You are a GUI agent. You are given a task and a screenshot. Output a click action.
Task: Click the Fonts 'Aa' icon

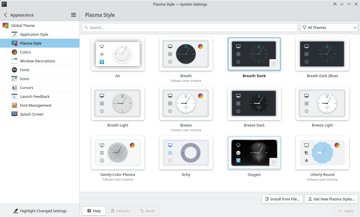[14, 70]
